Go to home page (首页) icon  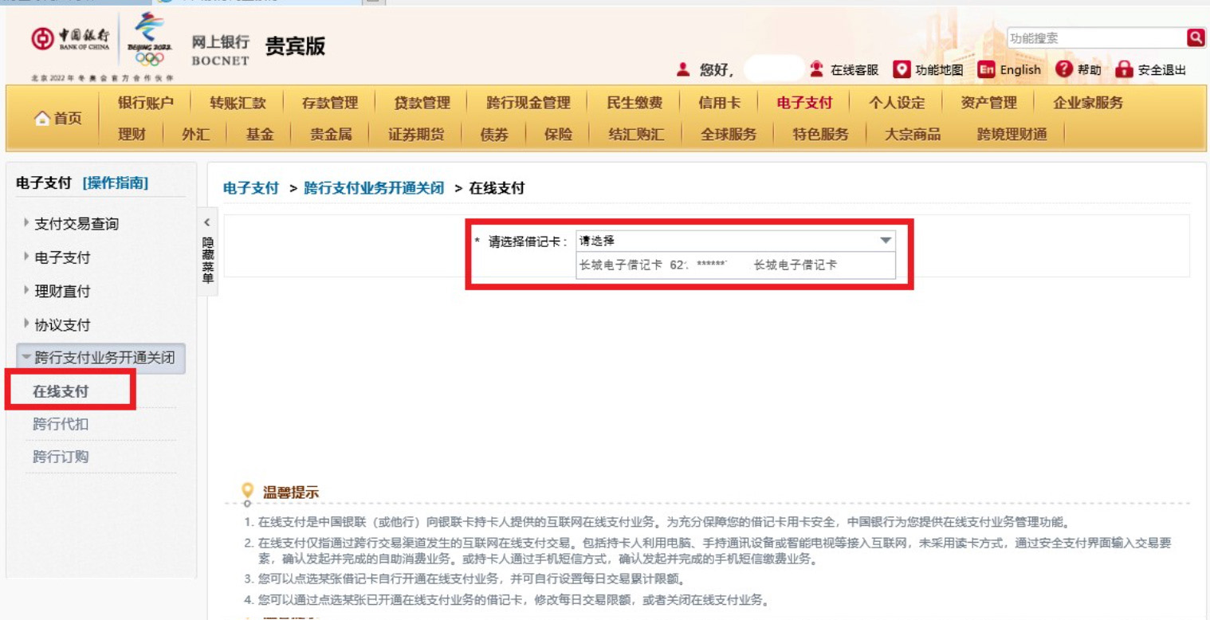[x=43, y=118]
